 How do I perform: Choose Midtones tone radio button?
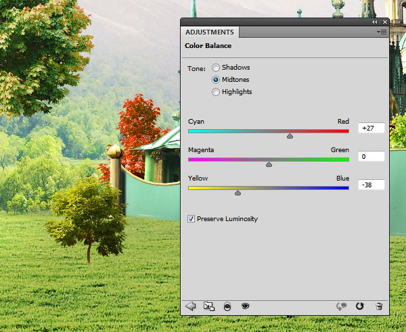(216, 80)
